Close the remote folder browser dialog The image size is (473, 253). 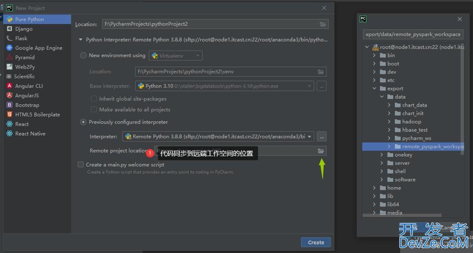pyautogui.click(x=459, y=19)
